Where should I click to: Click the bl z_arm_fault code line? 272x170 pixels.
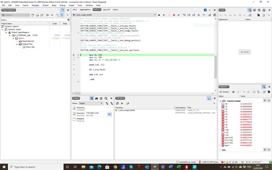point(97,70)
